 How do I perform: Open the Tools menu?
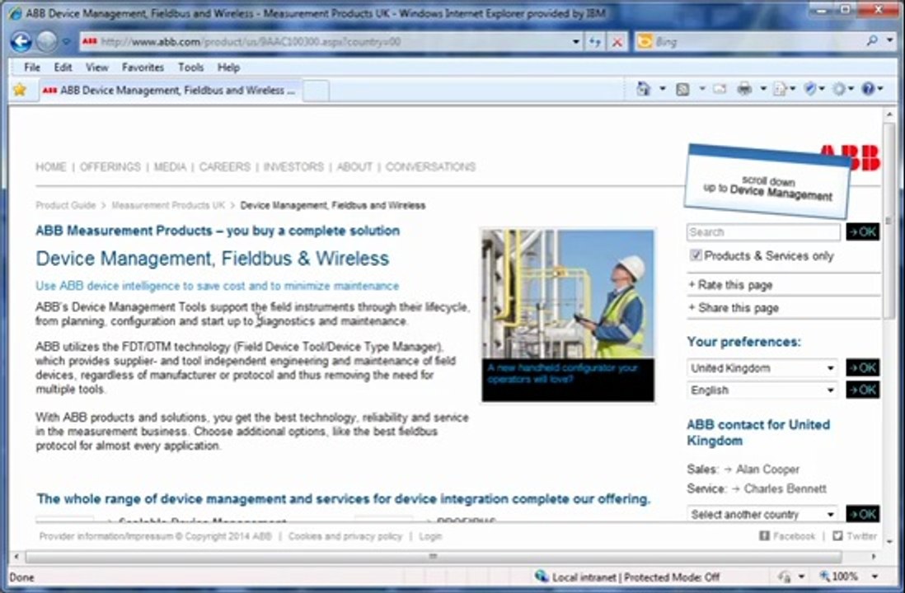coord(190,68)
